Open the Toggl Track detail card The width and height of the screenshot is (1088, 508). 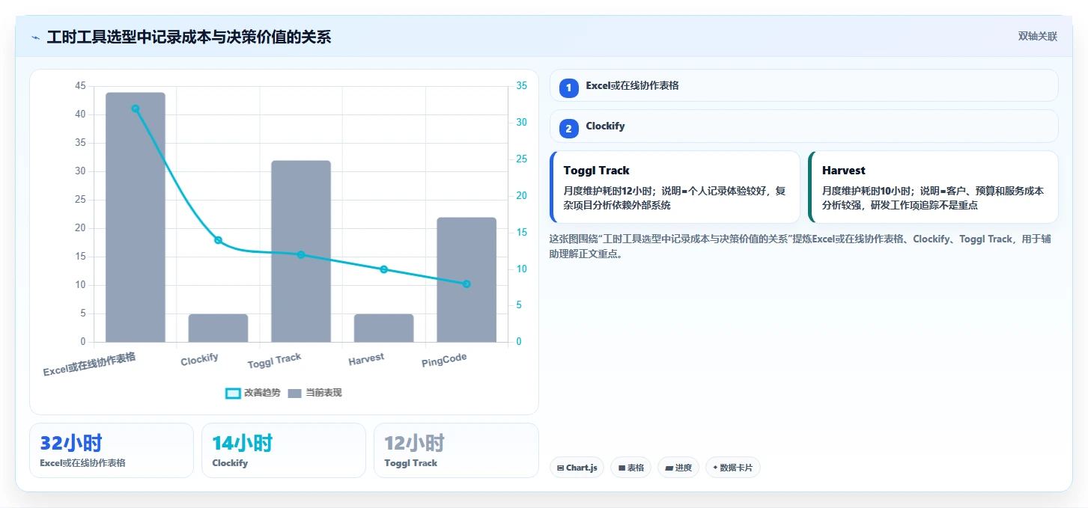(675, 187)
